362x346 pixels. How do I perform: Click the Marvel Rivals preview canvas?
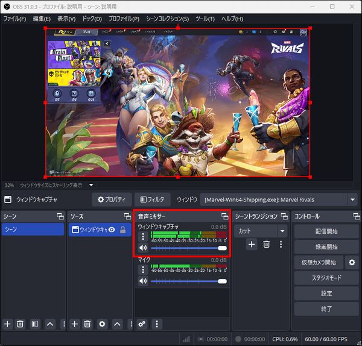pos(178,102)
